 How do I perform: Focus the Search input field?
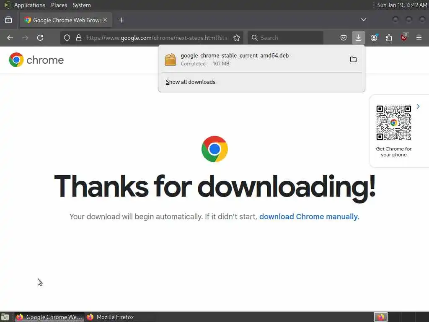tap(285, 38)
